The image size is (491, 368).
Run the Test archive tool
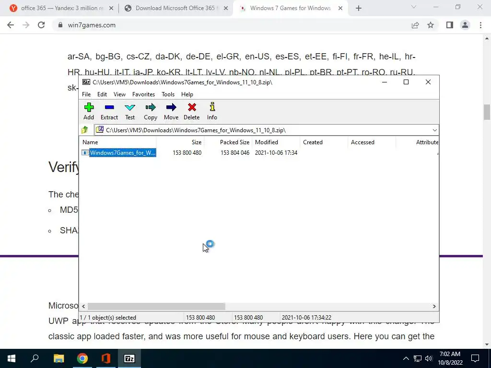(130, 111)
